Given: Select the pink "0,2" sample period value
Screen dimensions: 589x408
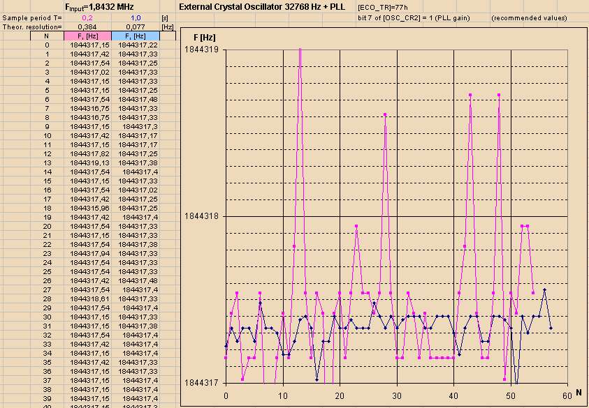Looking at the screenshot, I should click(87, 18).
